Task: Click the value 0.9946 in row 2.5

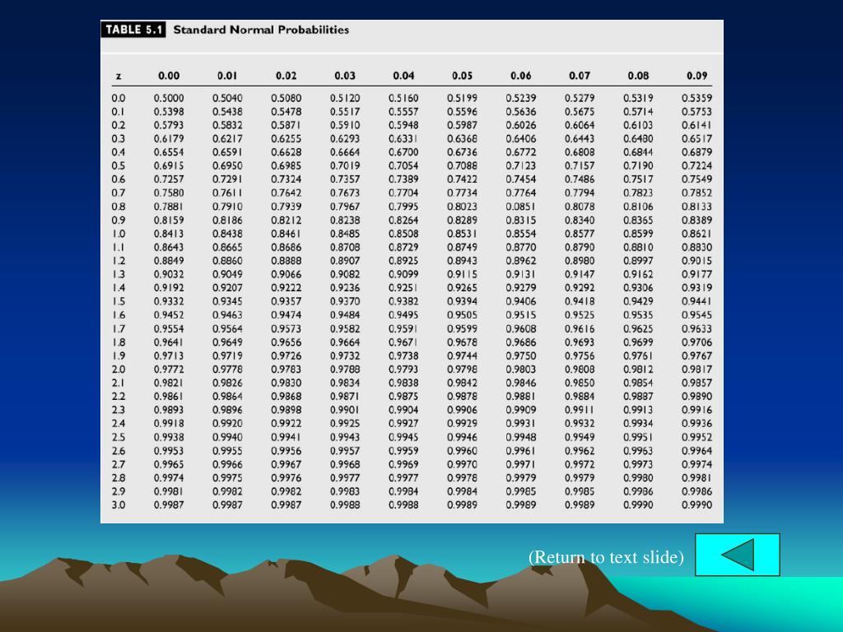Action: point(463,437)
